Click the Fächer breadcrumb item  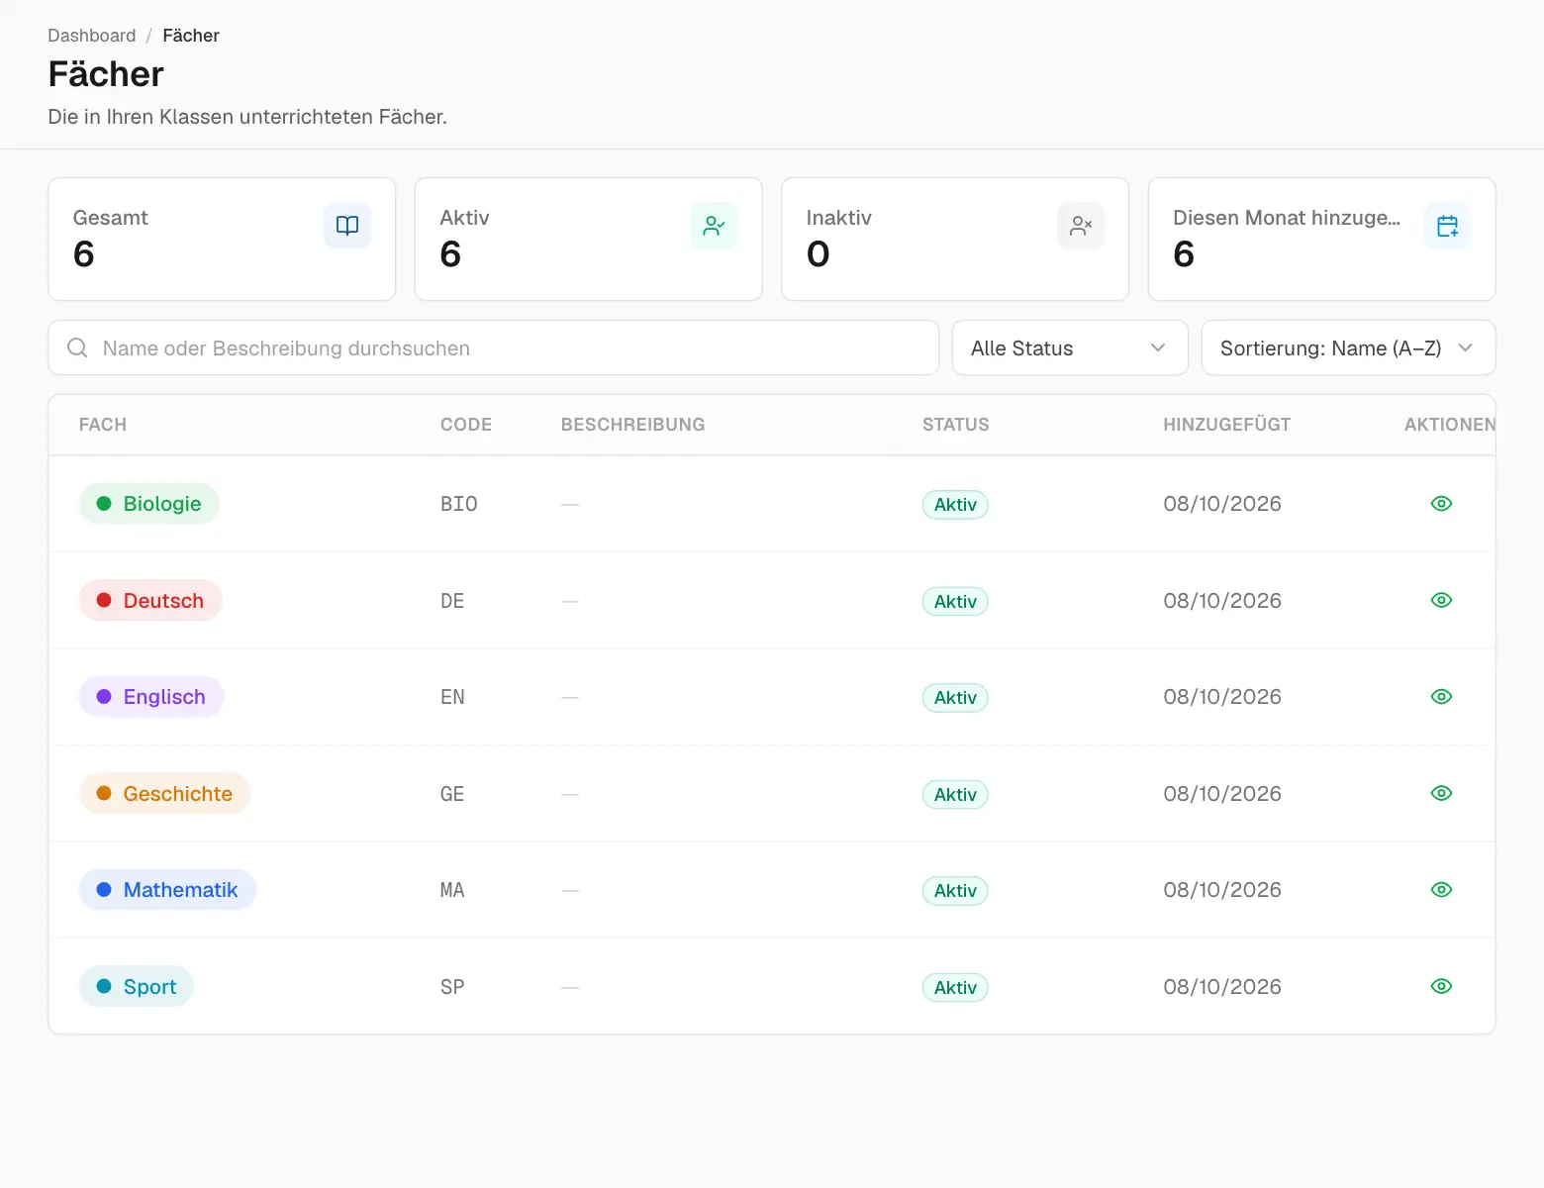191,36
